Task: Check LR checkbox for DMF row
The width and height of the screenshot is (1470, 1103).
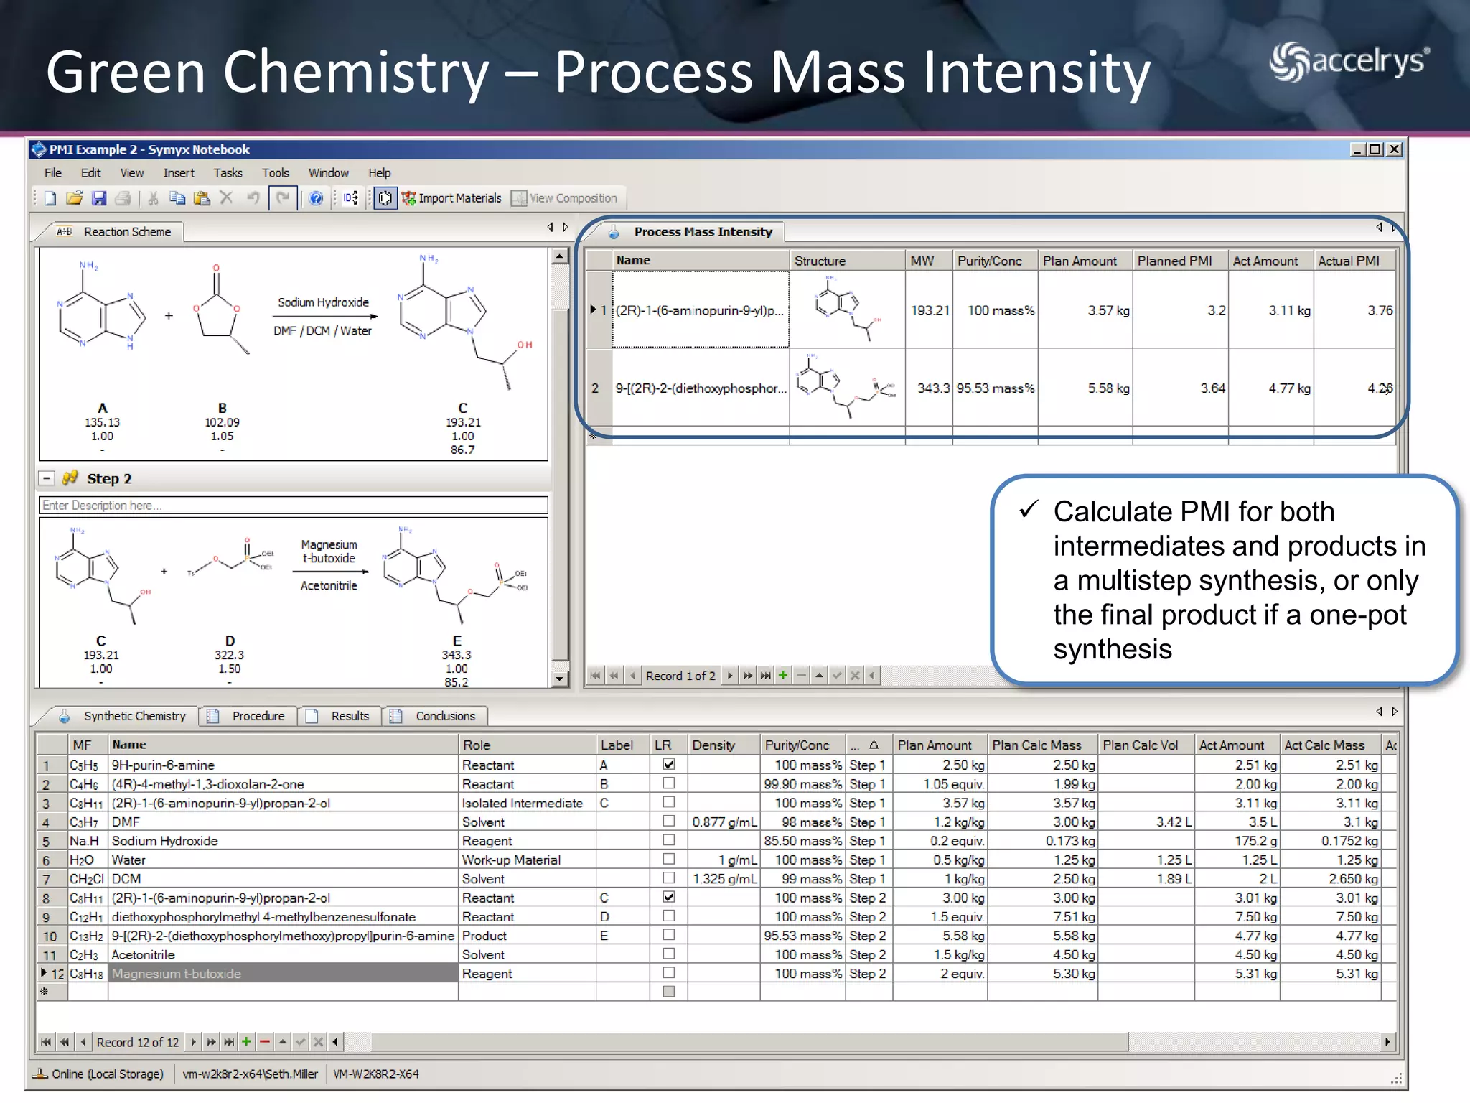Action: pos(668,822)
